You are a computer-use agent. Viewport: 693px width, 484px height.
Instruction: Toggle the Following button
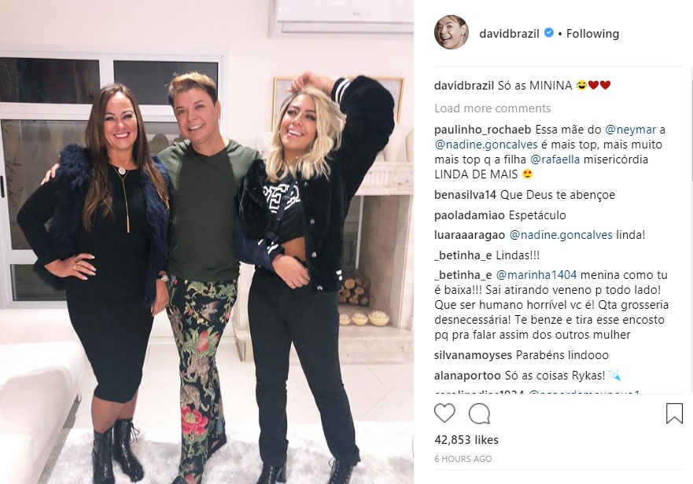[x=592, y=34]
